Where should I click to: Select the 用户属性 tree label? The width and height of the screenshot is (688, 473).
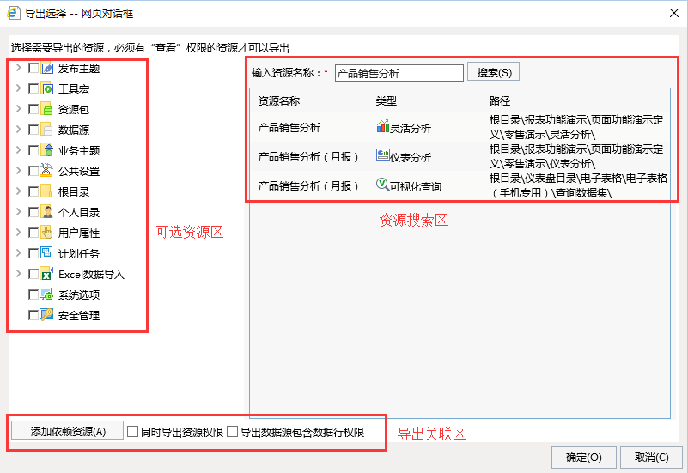tap(79, 233)
